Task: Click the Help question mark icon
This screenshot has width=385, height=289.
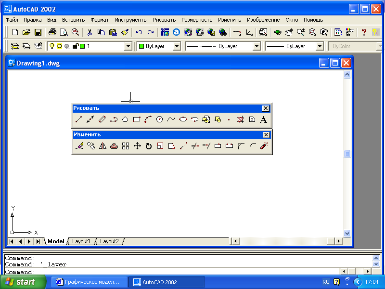Action: (x=364, y=32)
